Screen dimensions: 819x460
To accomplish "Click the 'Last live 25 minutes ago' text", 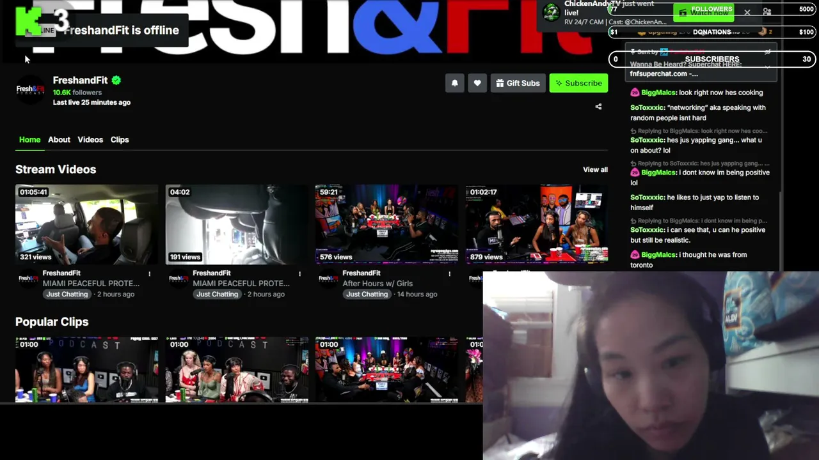I will point(91,102).
